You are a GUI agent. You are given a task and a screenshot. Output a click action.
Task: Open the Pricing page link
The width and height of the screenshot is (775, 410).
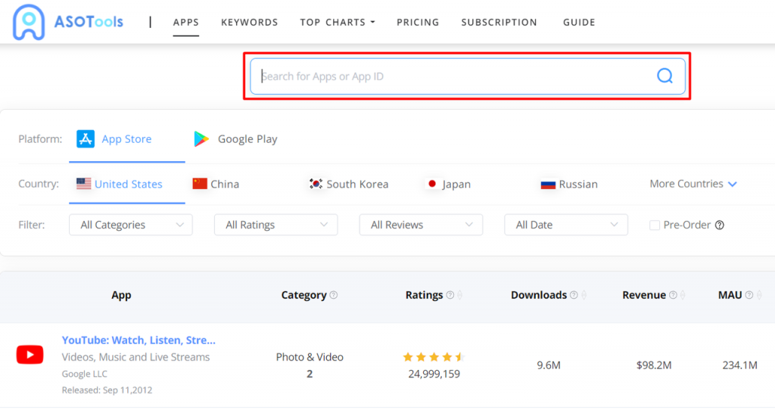[418, 23]
